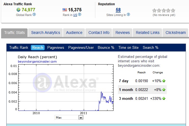Screen dimensions: 189x126
Task: Click the Global Rank help question icon
Action: tap(34, 15)
